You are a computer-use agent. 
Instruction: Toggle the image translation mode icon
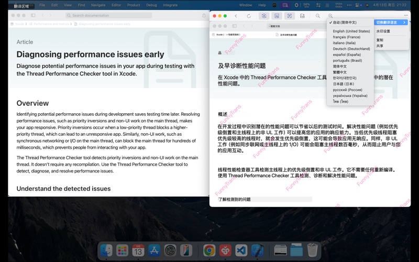point(277,16)
